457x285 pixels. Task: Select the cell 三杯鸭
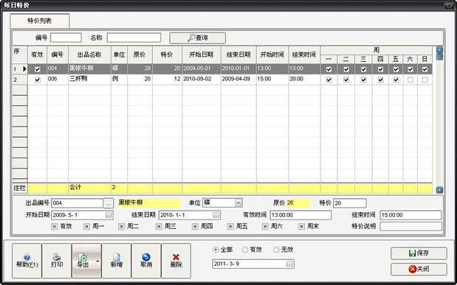[x=89, y=80]
